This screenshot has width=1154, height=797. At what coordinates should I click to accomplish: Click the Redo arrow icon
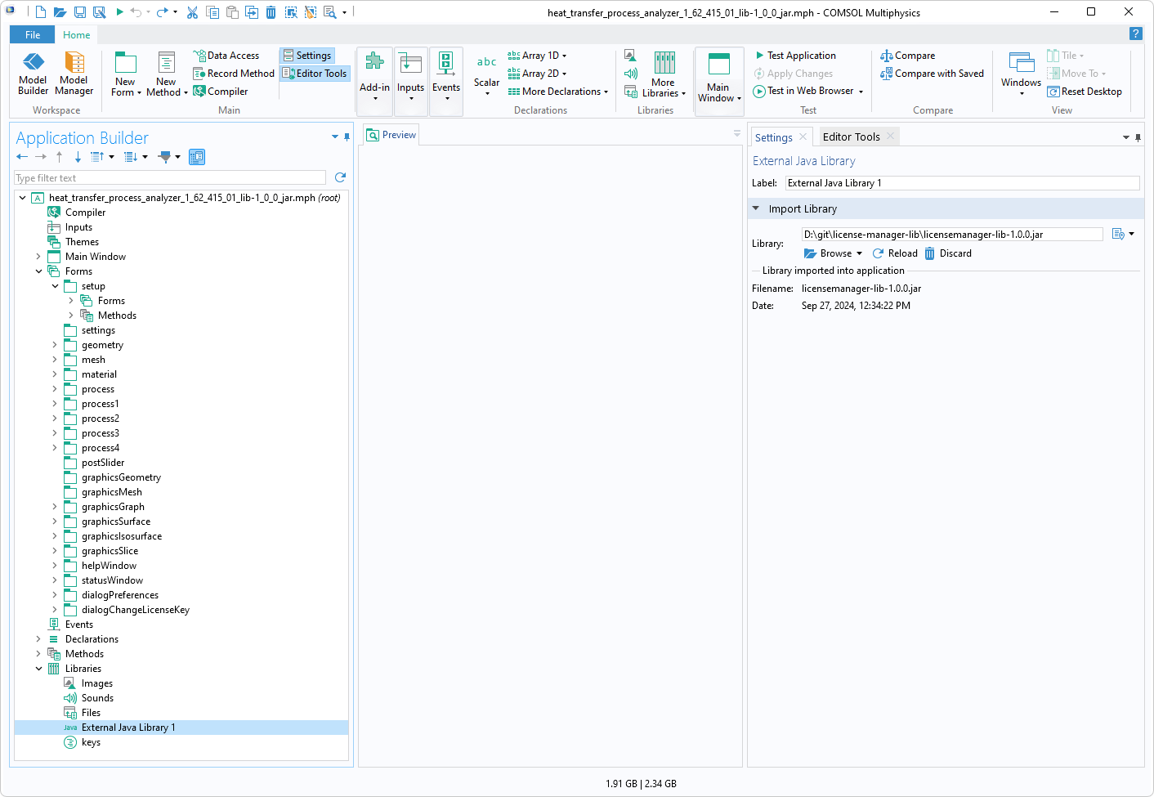click(x=162, y=12)
